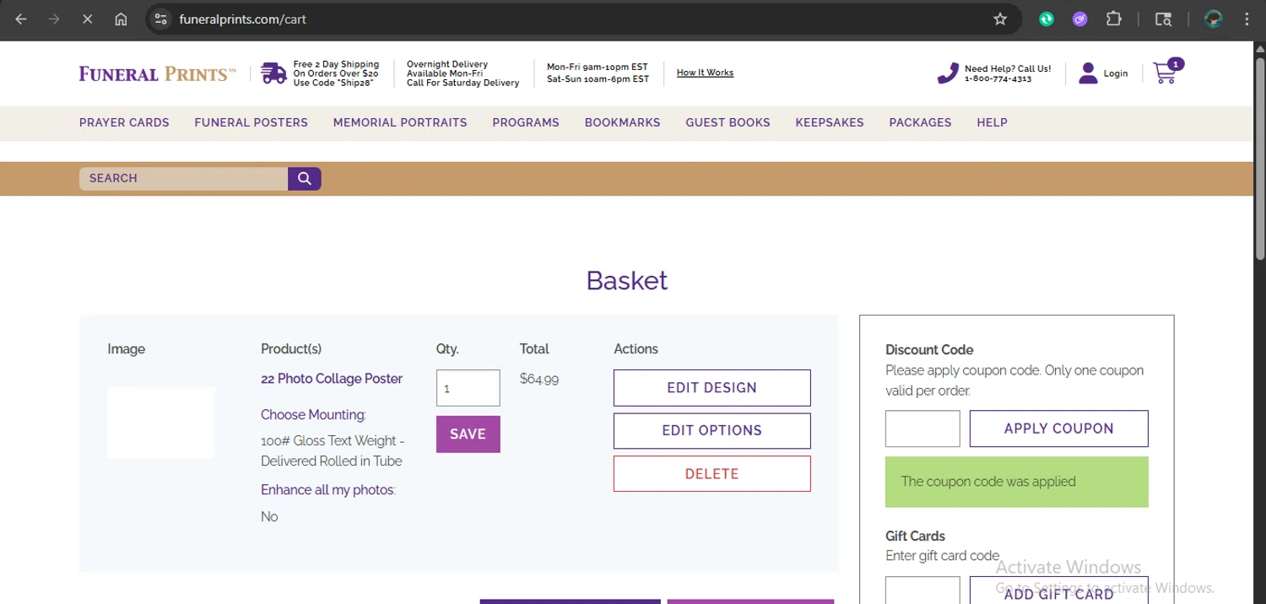The width and height of the screenshot is (1266, 604).
Task: Stop page loading with the X icon
Action: 87,19
